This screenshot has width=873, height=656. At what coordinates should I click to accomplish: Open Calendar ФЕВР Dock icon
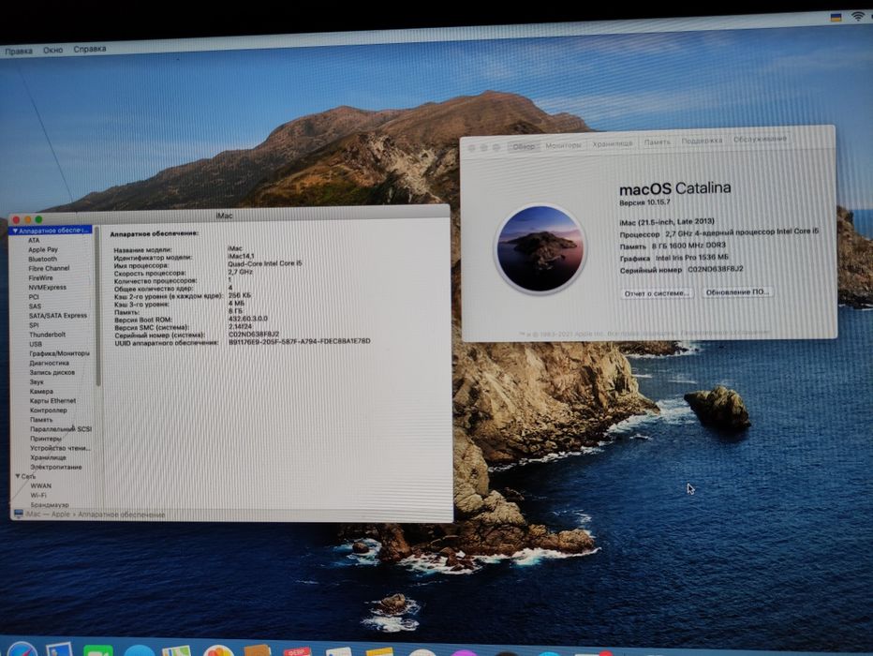(x=297, y=651)
